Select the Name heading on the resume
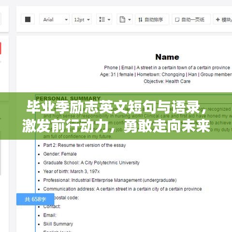The width and height of the screenshot is (232, 232). coord(167,57)
